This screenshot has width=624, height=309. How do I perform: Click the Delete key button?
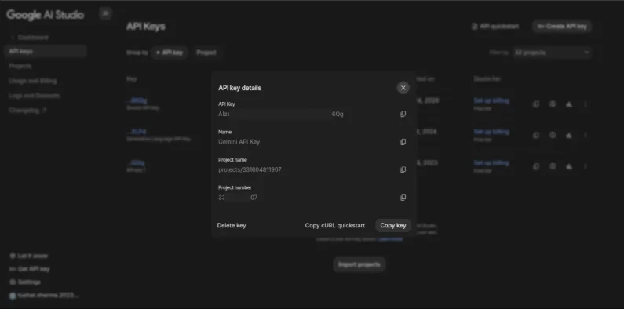[232, 226]
